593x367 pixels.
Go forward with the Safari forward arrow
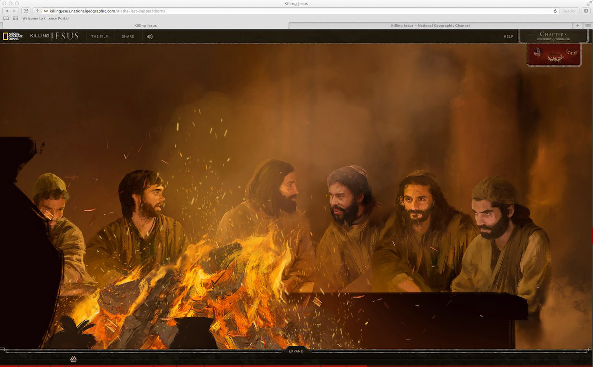[x=15, y=11]
